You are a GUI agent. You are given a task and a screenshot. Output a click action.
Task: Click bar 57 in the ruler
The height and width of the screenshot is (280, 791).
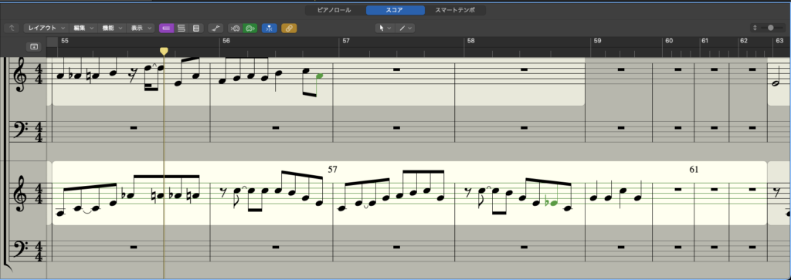tap(345, 41)
